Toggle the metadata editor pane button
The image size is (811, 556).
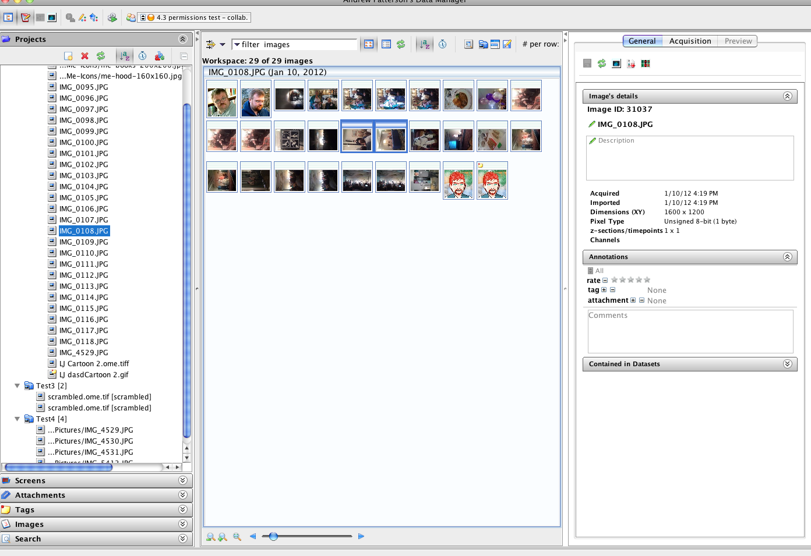coord(25,17)
